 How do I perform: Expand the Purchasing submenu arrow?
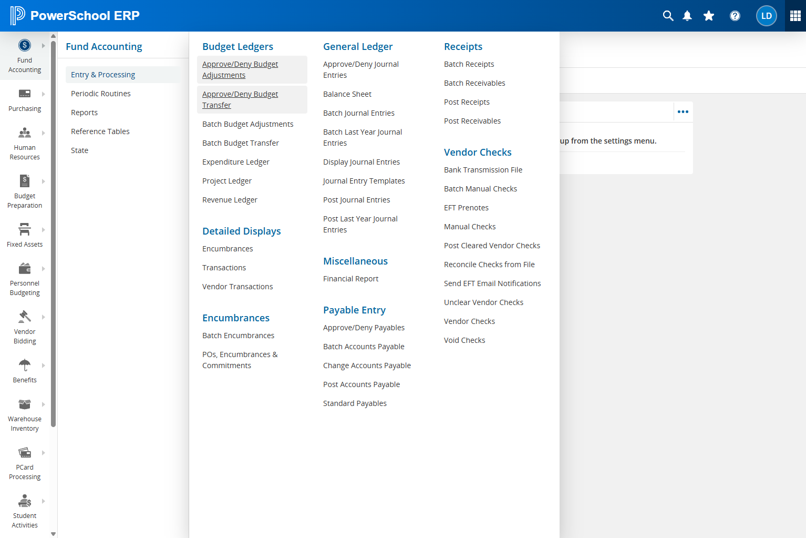click(x=43, y=94)
